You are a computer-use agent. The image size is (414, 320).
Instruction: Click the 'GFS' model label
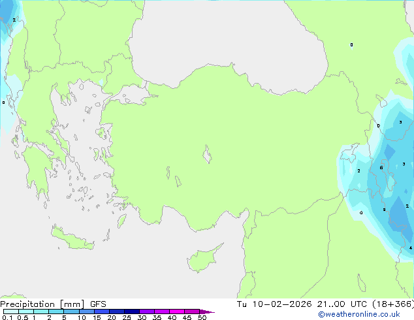pos(98,304)
